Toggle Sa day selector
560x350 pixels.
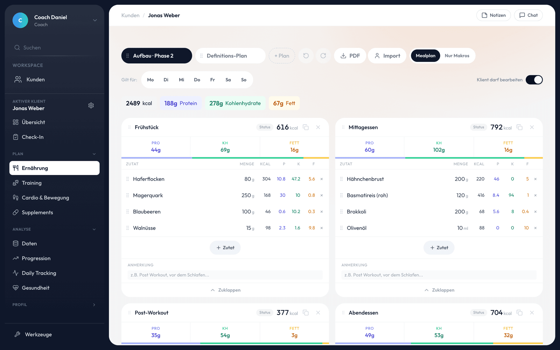pyautogui.click(x=228, y=80)
